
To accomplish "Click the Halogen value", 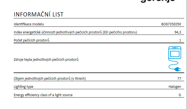I will 175,87.
